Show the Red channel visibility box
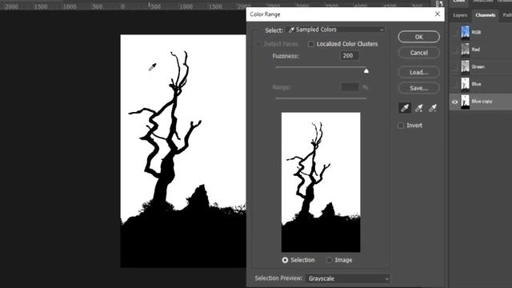The height and width of the screenshot is (288, 512). pos(455,50)
